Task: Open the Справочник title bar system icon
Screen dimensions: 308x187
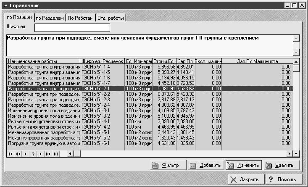Action: click(5, 5)
